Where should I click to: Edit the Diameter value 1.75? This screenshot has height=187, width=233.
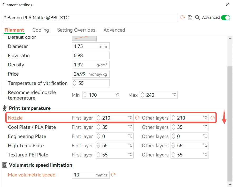[91, 46]
